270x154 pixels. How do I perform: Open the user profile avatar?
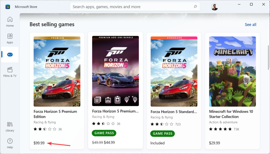coord(214,6)
